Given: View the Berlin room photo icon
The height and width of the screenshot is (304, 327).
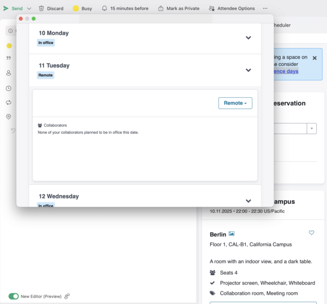Looking at the screenshot, I should tap(232, 233).
